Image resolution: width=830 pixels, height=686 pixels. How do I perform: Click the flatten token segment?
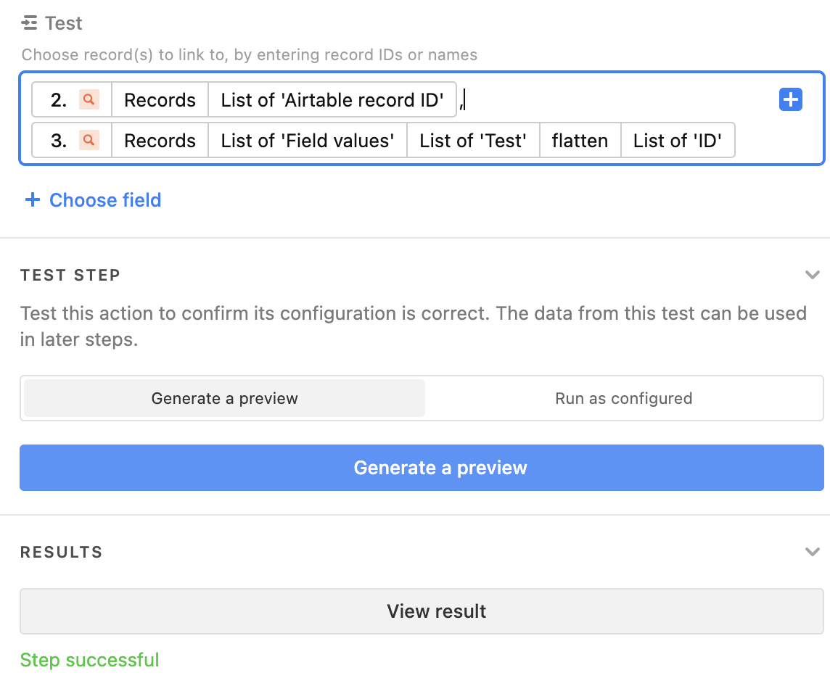580,140
